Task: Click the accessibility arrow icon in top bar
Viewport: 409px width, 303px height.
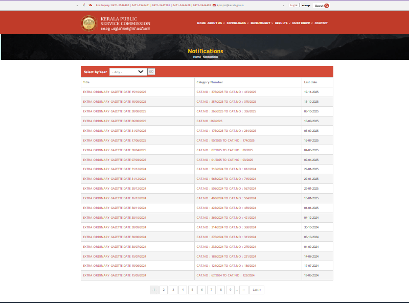Action: [77, 5]
